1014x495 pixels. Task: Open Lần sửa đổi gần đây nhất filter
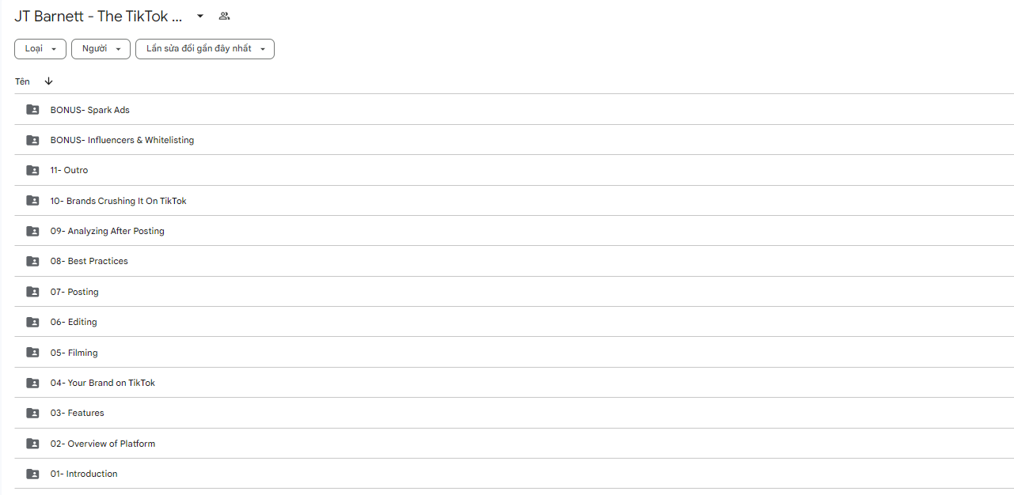205,49
